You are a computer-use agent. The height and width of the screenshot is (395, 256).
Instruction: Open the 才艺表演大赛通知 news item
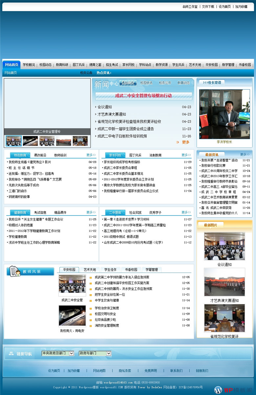[112, 114]
